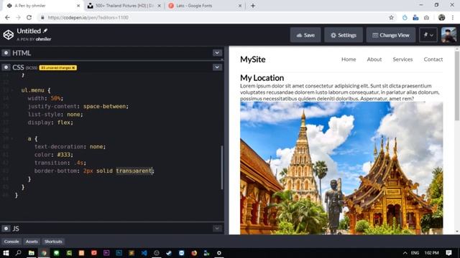
Task: Click Home in the preview menu
Action: pyautogui.click(x=349, y=59)
